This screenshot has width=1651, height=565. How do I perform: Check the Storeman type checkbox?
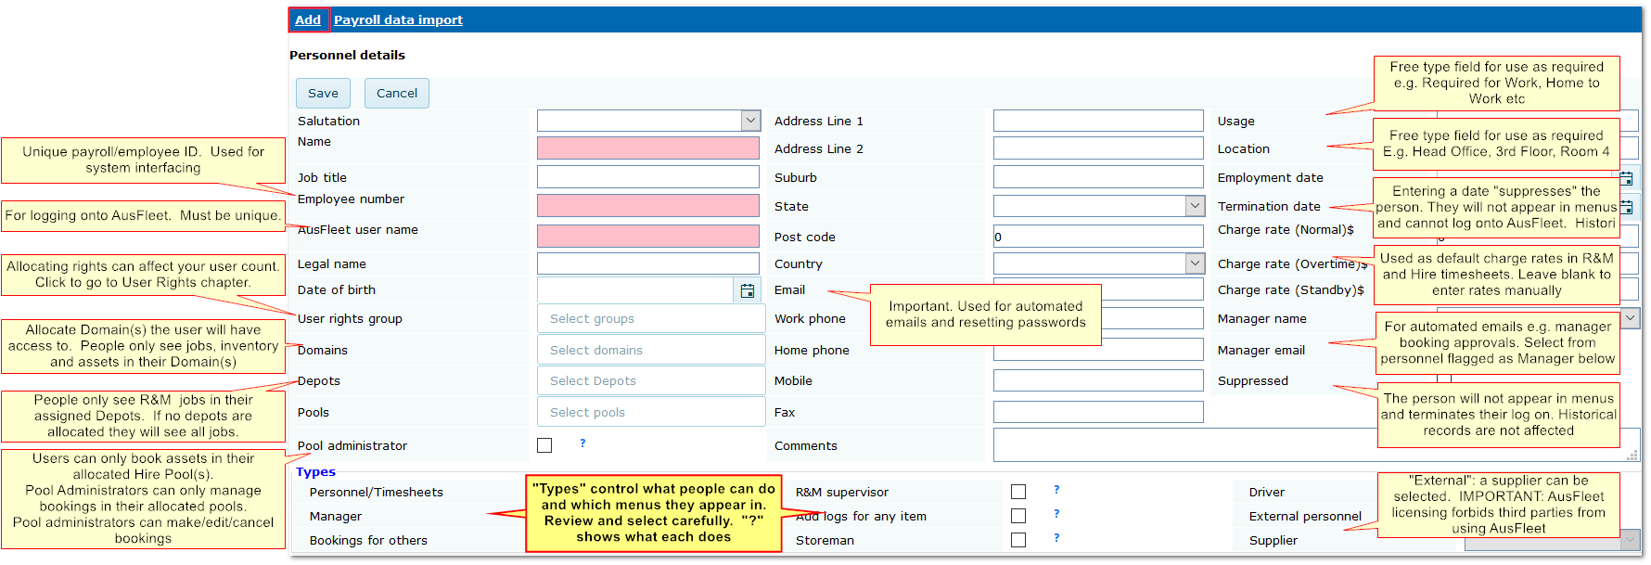(x=1018, y=540)
